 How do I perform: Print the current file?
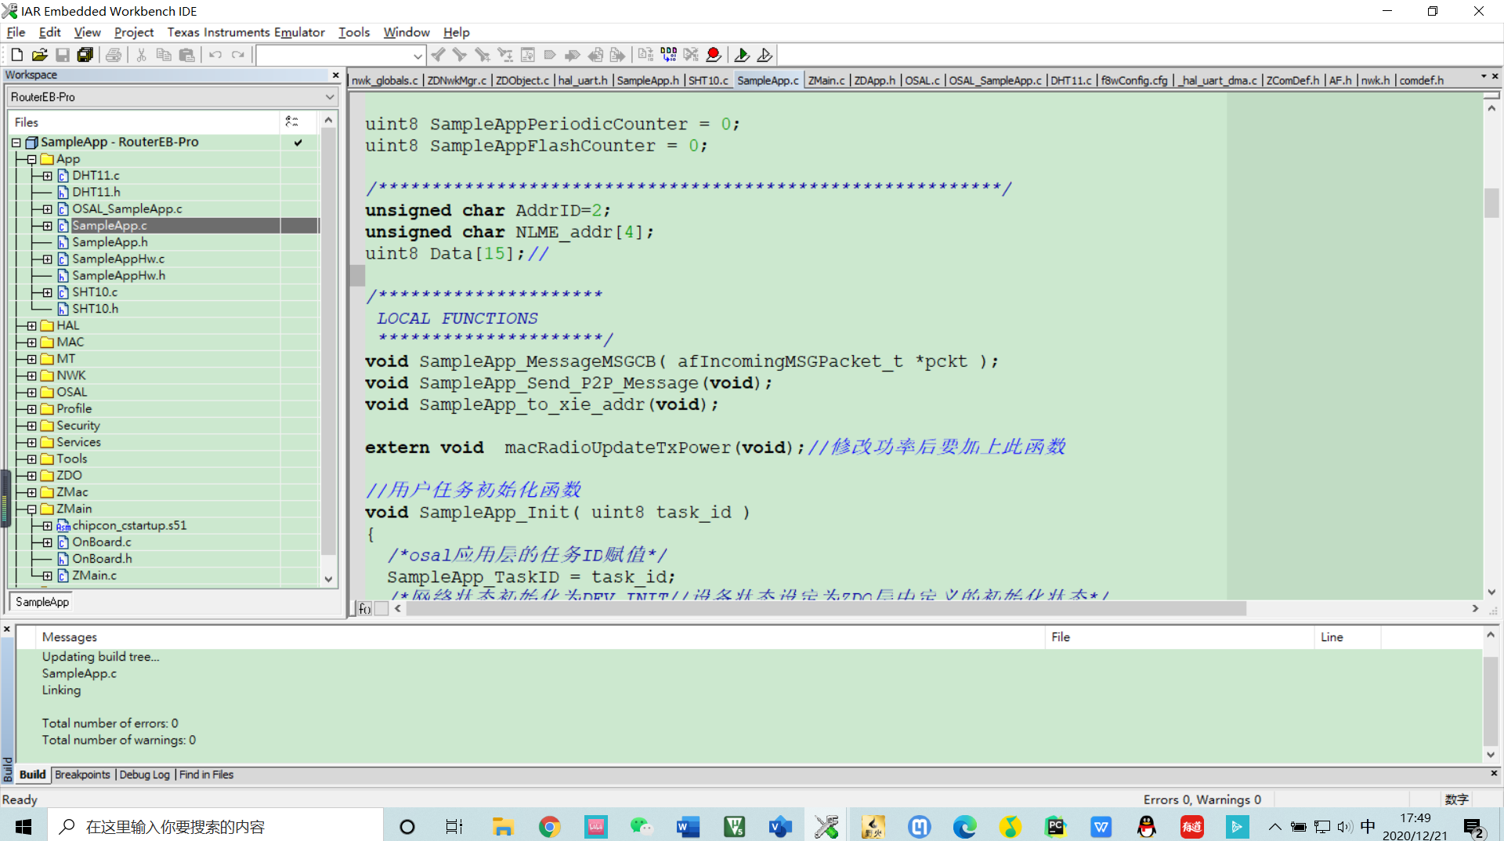coord(114,55)
